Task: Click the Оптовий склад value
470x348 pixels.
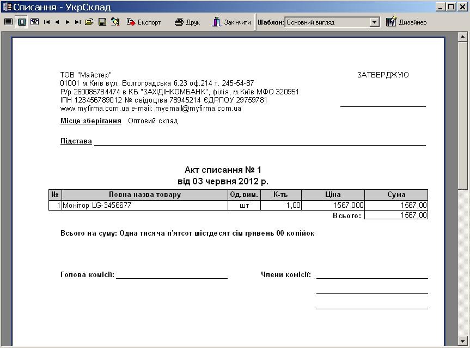Action: 152,121
